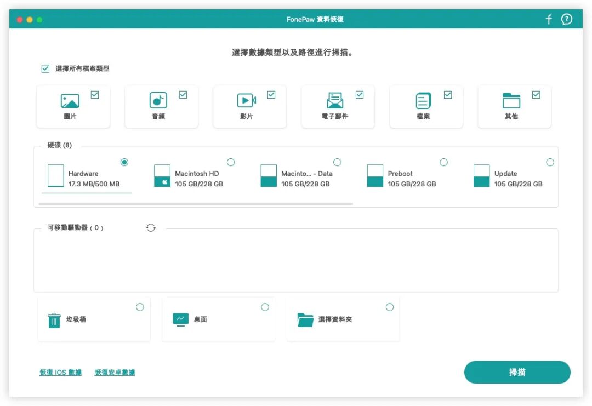
Task: Refresh the 可移動驅動器 removable drives list
Action: (151, 227)
